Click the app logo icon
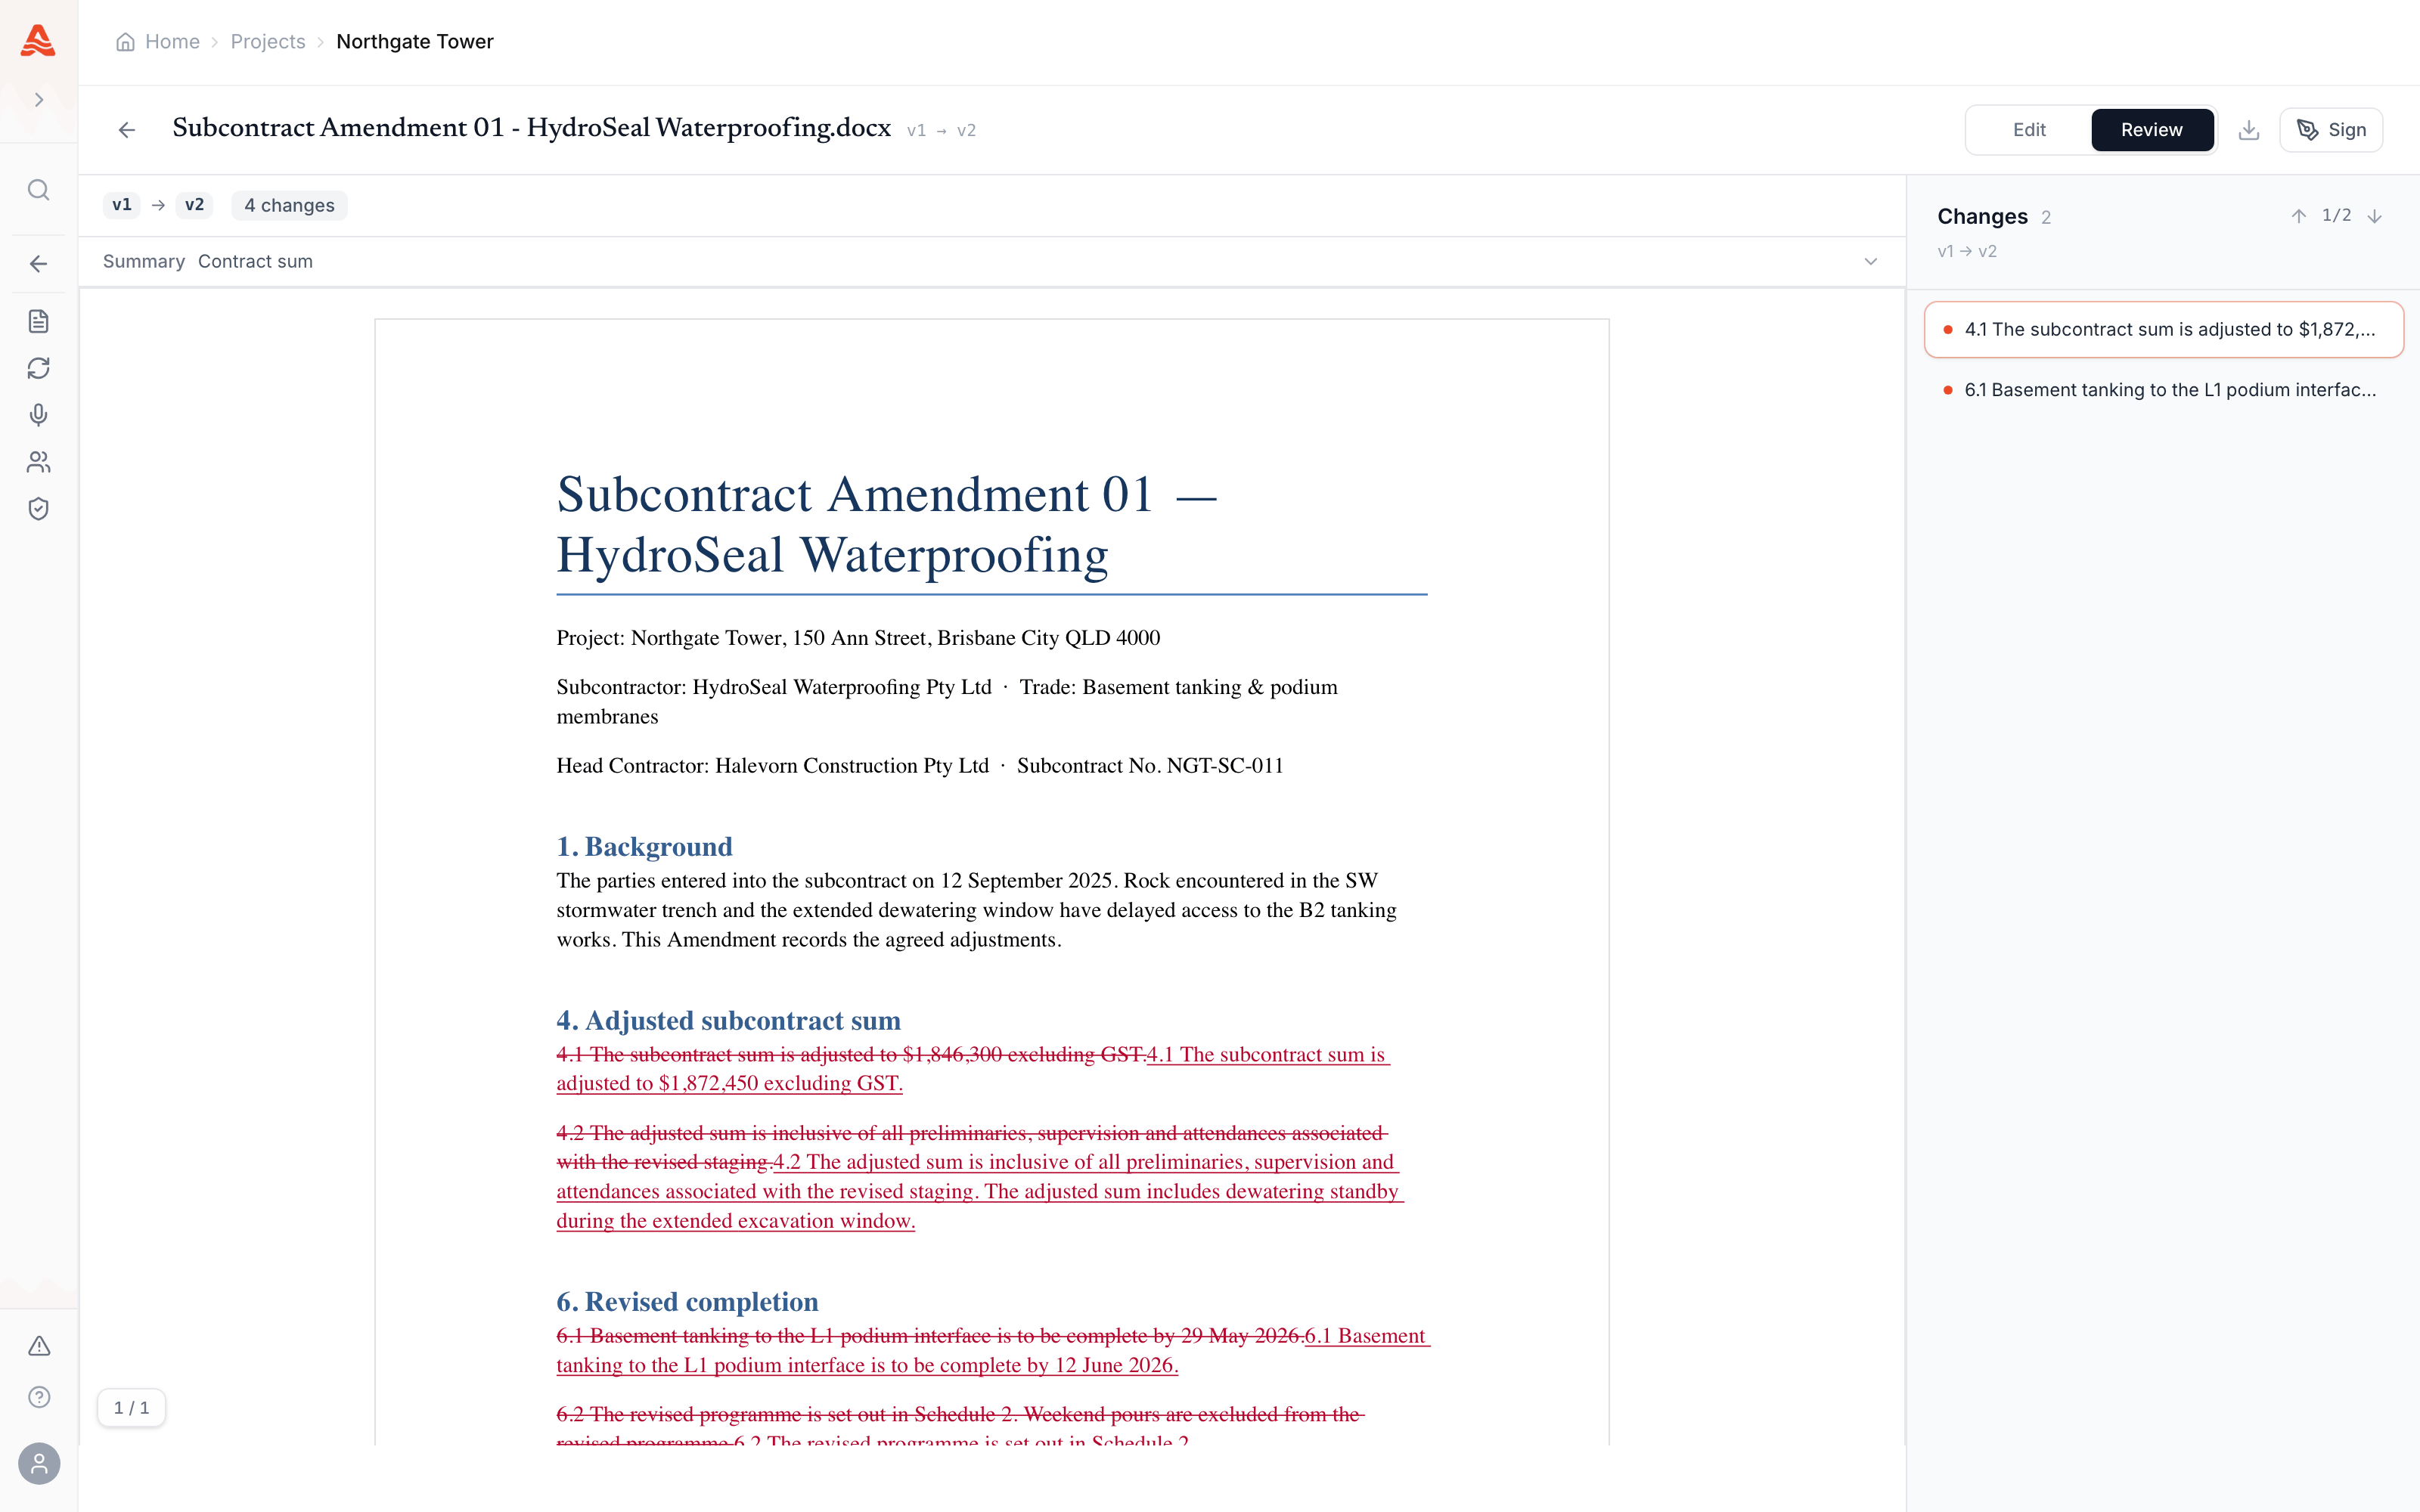Screen dimensions: 2420x1512 [38, 41]
